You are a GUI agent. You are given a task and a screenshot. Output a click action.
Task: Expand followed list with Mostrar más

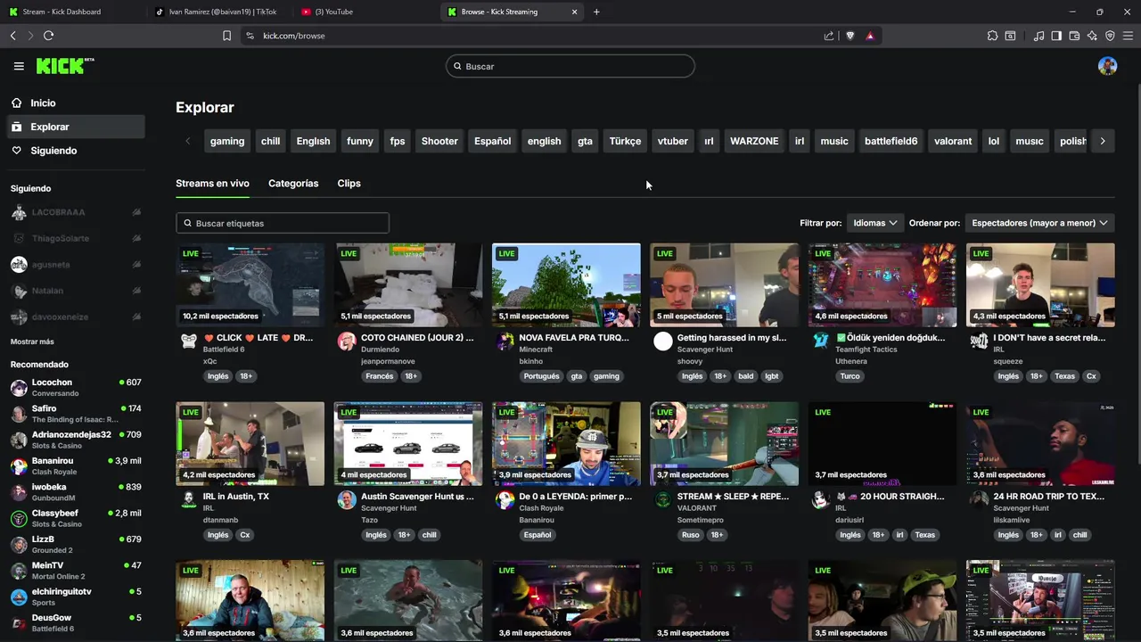pos(32,342)
